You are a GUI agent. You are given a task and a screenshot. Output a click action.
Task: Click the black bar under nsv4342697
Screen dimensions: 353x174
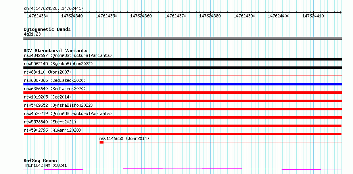(x=182, y=59)
